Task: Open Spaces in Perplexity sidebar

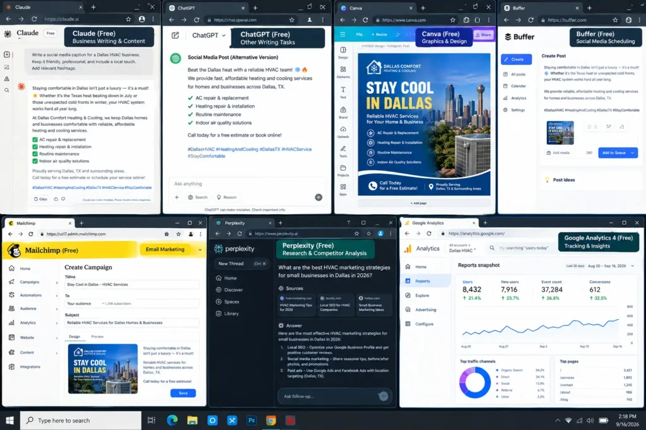Action: 227,302
